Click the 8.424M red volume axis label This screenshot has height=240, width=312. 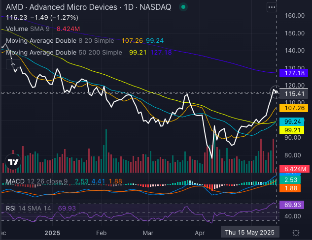(x=294, y=169)
